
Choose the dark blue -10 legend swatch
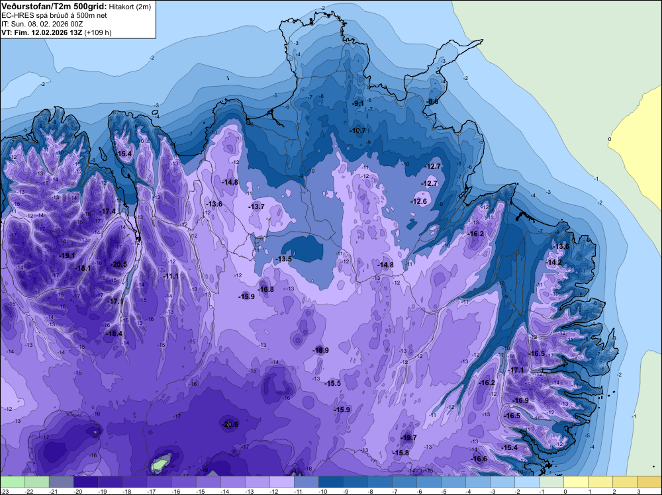coord(331,482)
